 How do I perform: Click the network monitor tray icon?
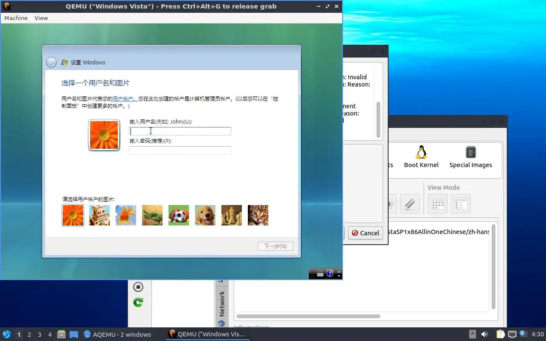pos(512,334)
